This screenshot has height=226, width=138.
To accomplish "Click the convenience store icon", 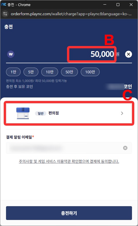I will [x=23, y=113].
